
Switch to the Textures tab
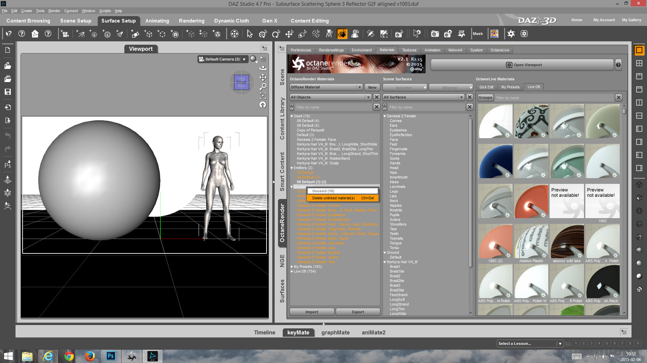(x=409, y=50)
